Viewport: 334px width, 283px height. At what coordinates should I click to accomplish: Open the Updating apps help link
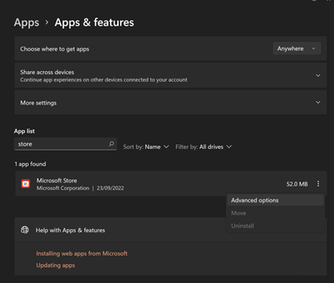(55, 265)
